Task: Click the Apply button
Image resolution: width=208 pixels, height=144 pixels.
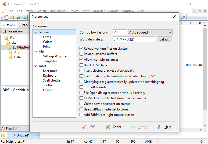Action: tap(139, 127)
